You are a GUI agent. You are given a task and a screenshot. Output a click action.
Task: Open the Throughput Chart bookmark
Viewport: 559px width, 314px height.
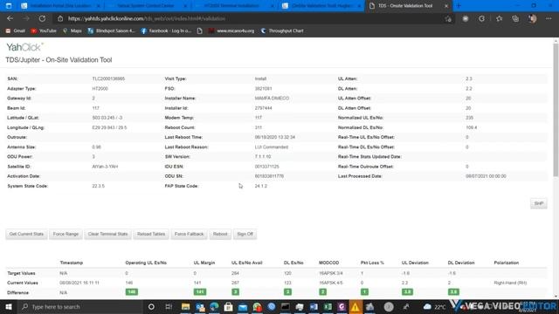[x=282, y=31]
